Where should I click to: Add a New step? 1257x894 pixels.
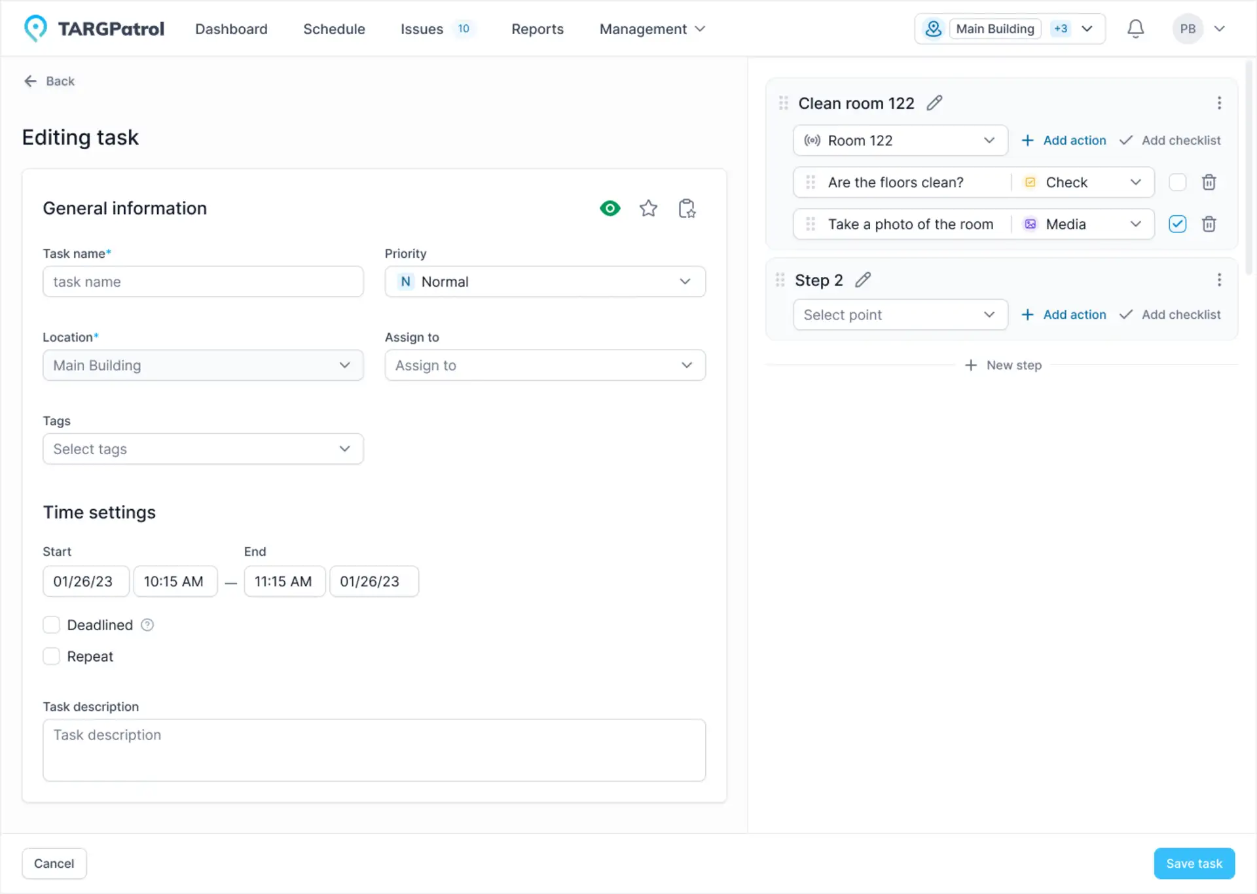[1003, 365]
